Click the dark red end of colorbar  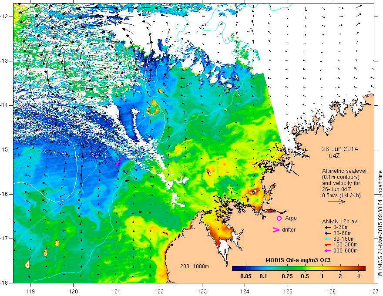point(363,269)
